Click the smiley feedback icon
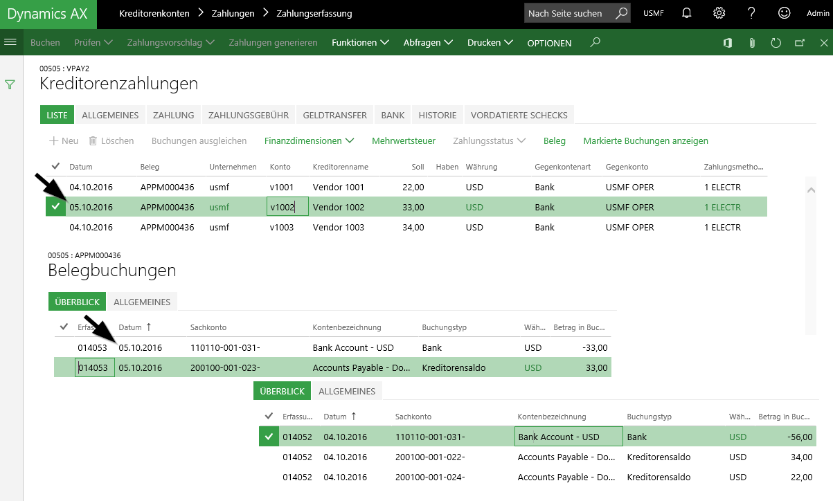This screenshot has width=833, height=501. pos(784,13)
